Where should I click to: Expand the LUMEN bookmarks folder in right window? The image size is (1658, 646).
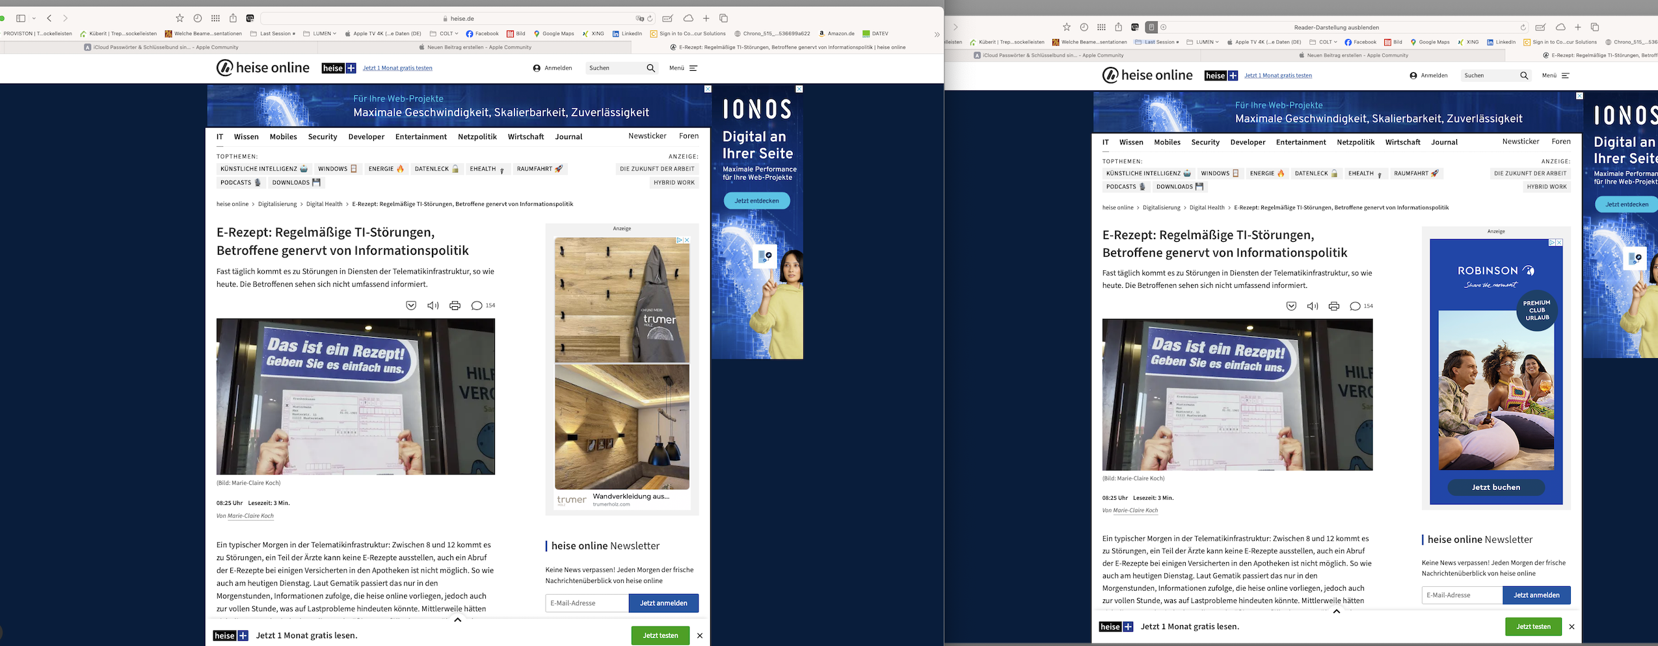pos(1203,42)
